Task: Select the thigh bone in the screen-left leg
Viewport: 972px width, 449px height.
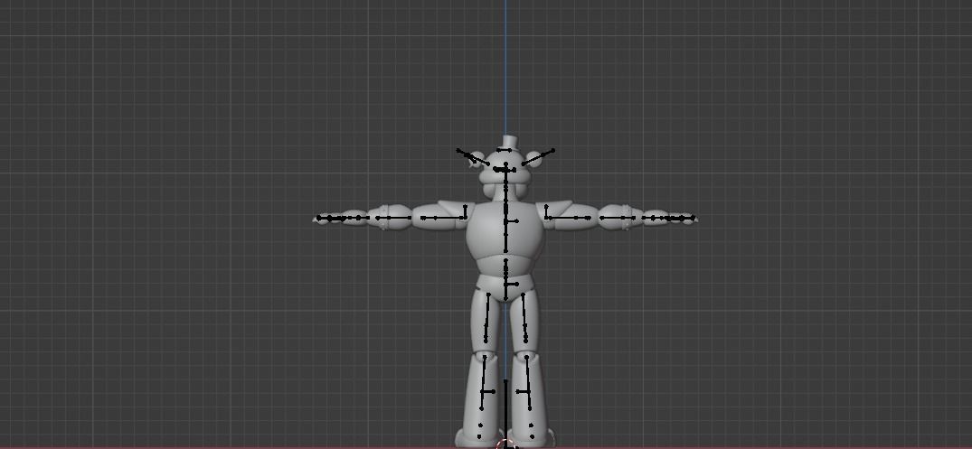Action: tap(487, 318)
